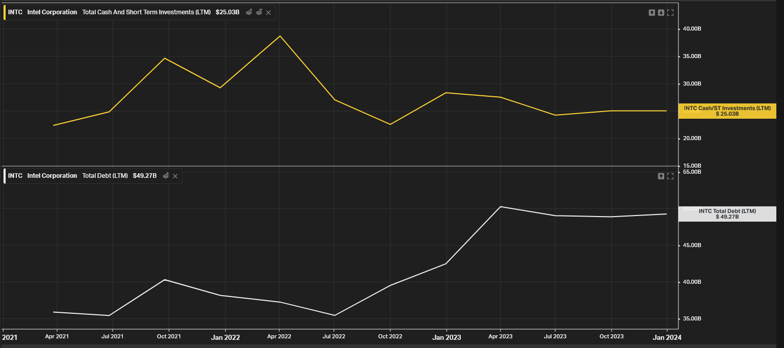Image resolution: width=784 pixels, height=348 pixels.
Task: Click the white Total Debt color bar
Action: coord(5,176)
